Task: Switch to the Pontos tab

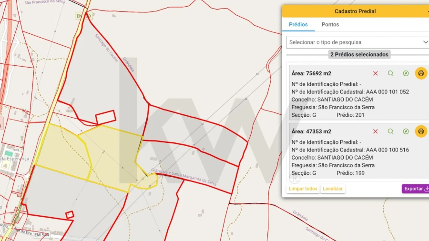Action: point(330,25)
